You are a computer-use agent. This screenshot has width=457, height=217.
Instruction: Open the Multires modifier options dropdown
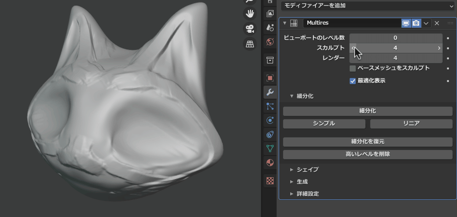pyautogui.click(x=426, y=23)
